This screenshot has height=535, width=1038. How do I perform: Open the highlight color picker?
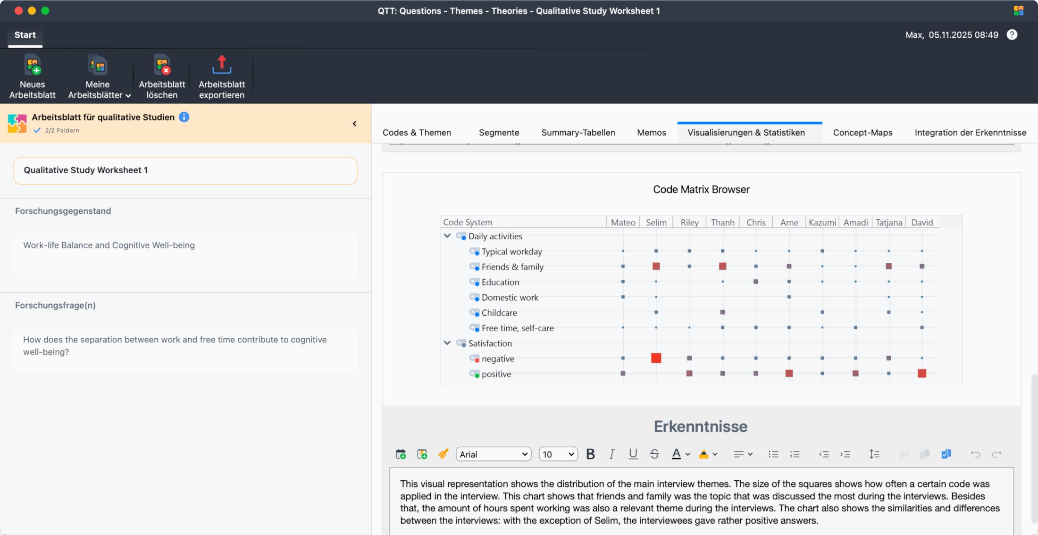point(715,454)
